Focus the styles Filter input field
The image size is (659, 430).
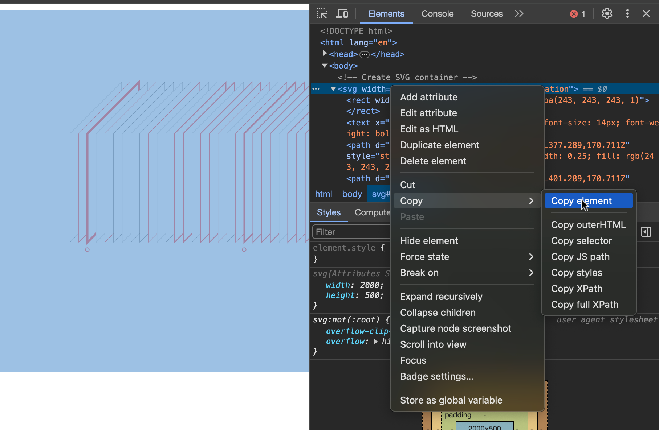coord(350,232)
